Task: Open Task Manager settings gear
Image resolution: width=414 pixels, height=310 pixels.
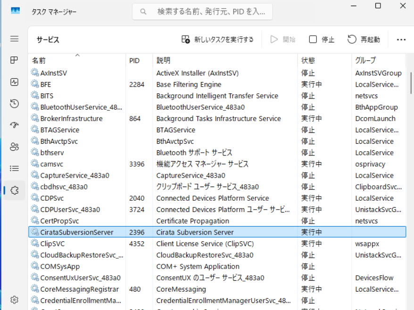Action: [14, 300]
